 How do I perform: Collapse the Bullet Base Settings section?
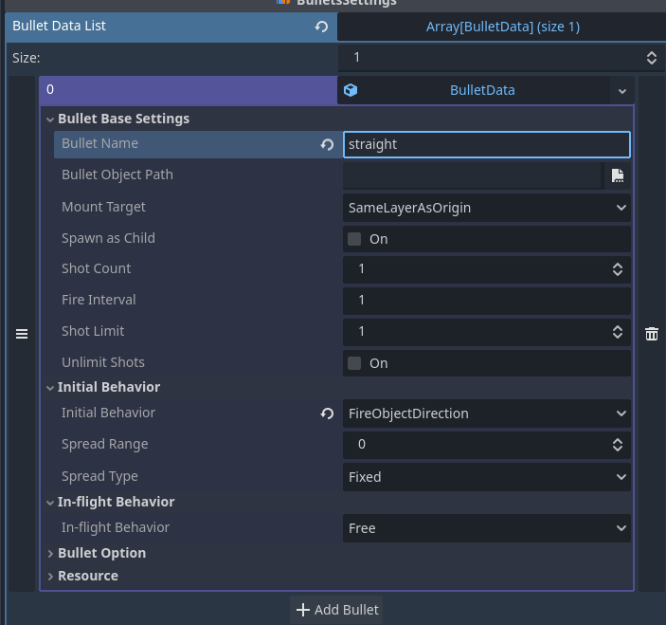pos(50,119)
